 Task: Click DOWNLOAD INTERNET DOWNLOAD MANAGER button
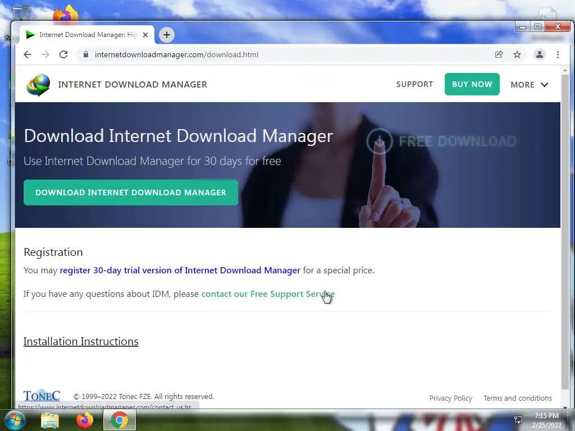130,192
